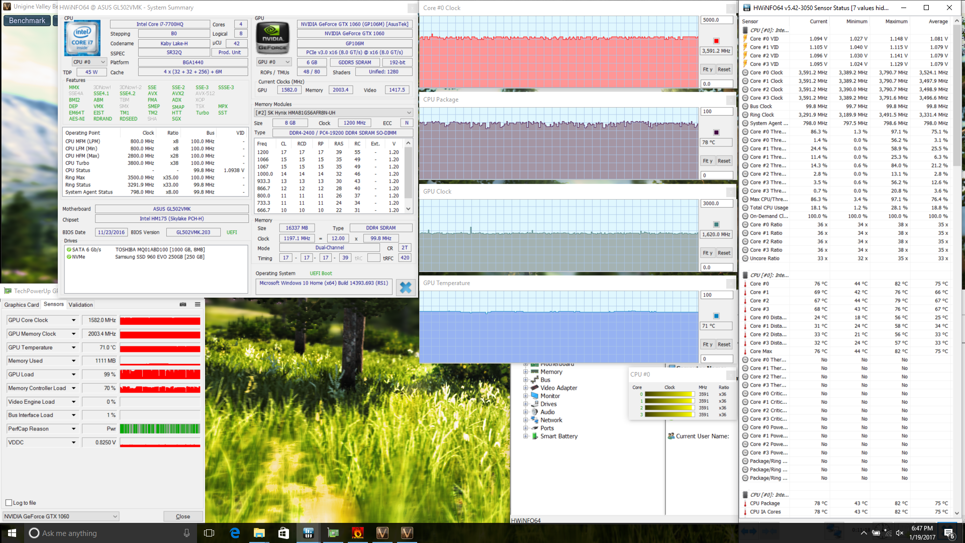Switch to HWiNFO64 via its taskbar icon
The height and width of the screenshot is (543, 965).
coord(308,533)
